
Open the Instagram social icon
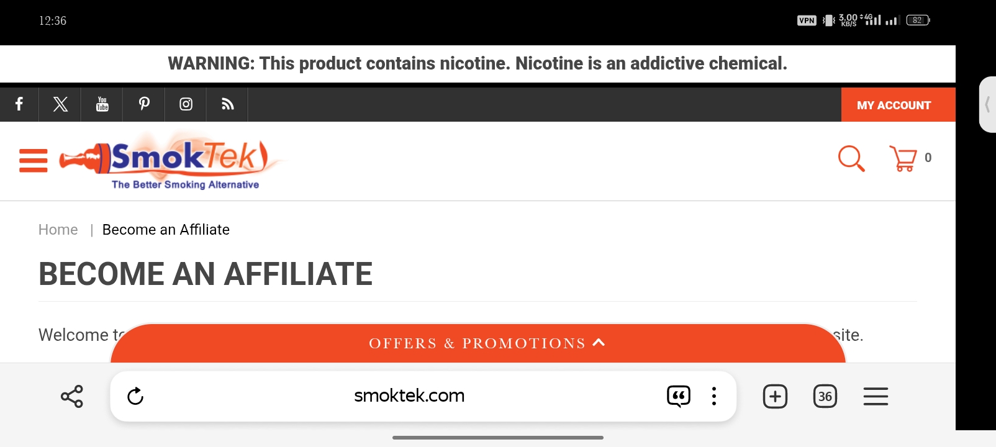coord(186,104)
